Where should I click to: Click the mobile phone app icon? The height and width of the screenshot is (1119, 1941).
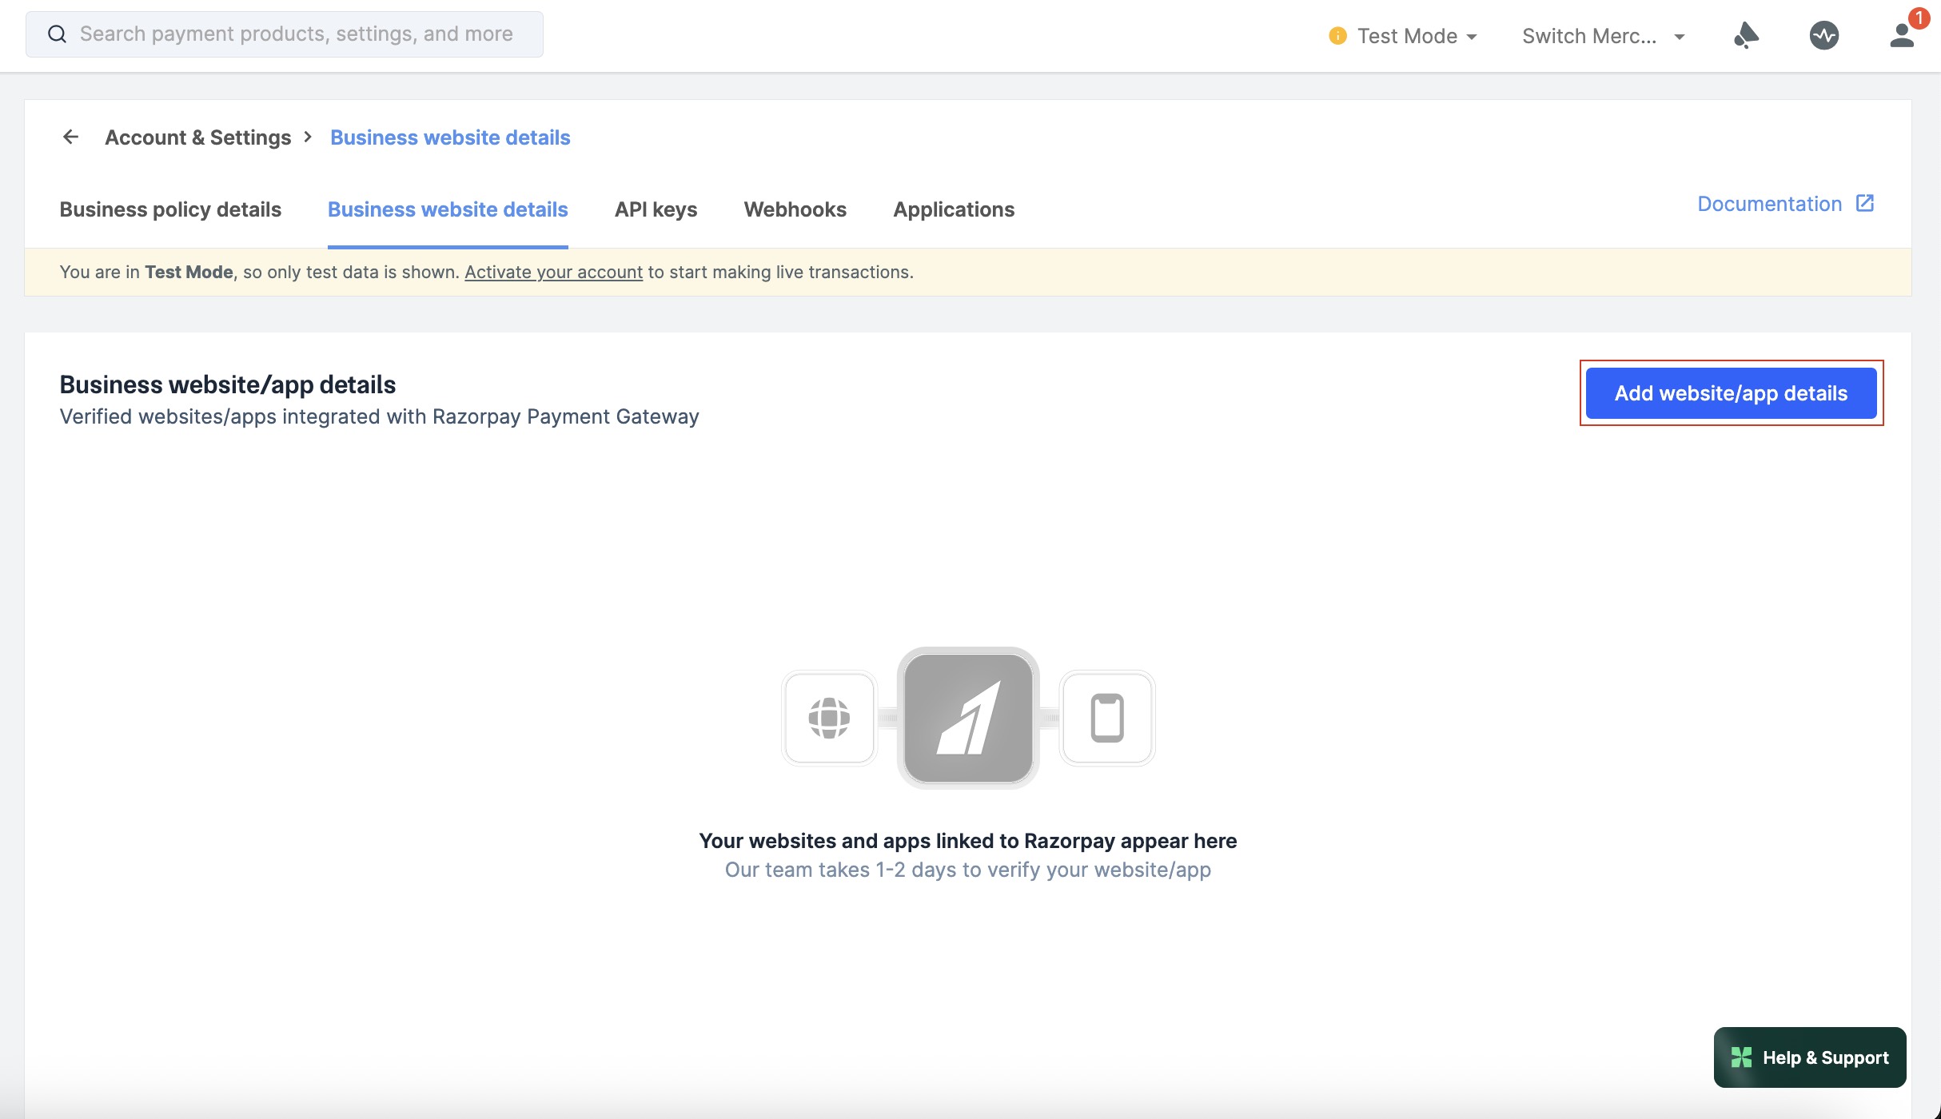[x=1107, y=717]
